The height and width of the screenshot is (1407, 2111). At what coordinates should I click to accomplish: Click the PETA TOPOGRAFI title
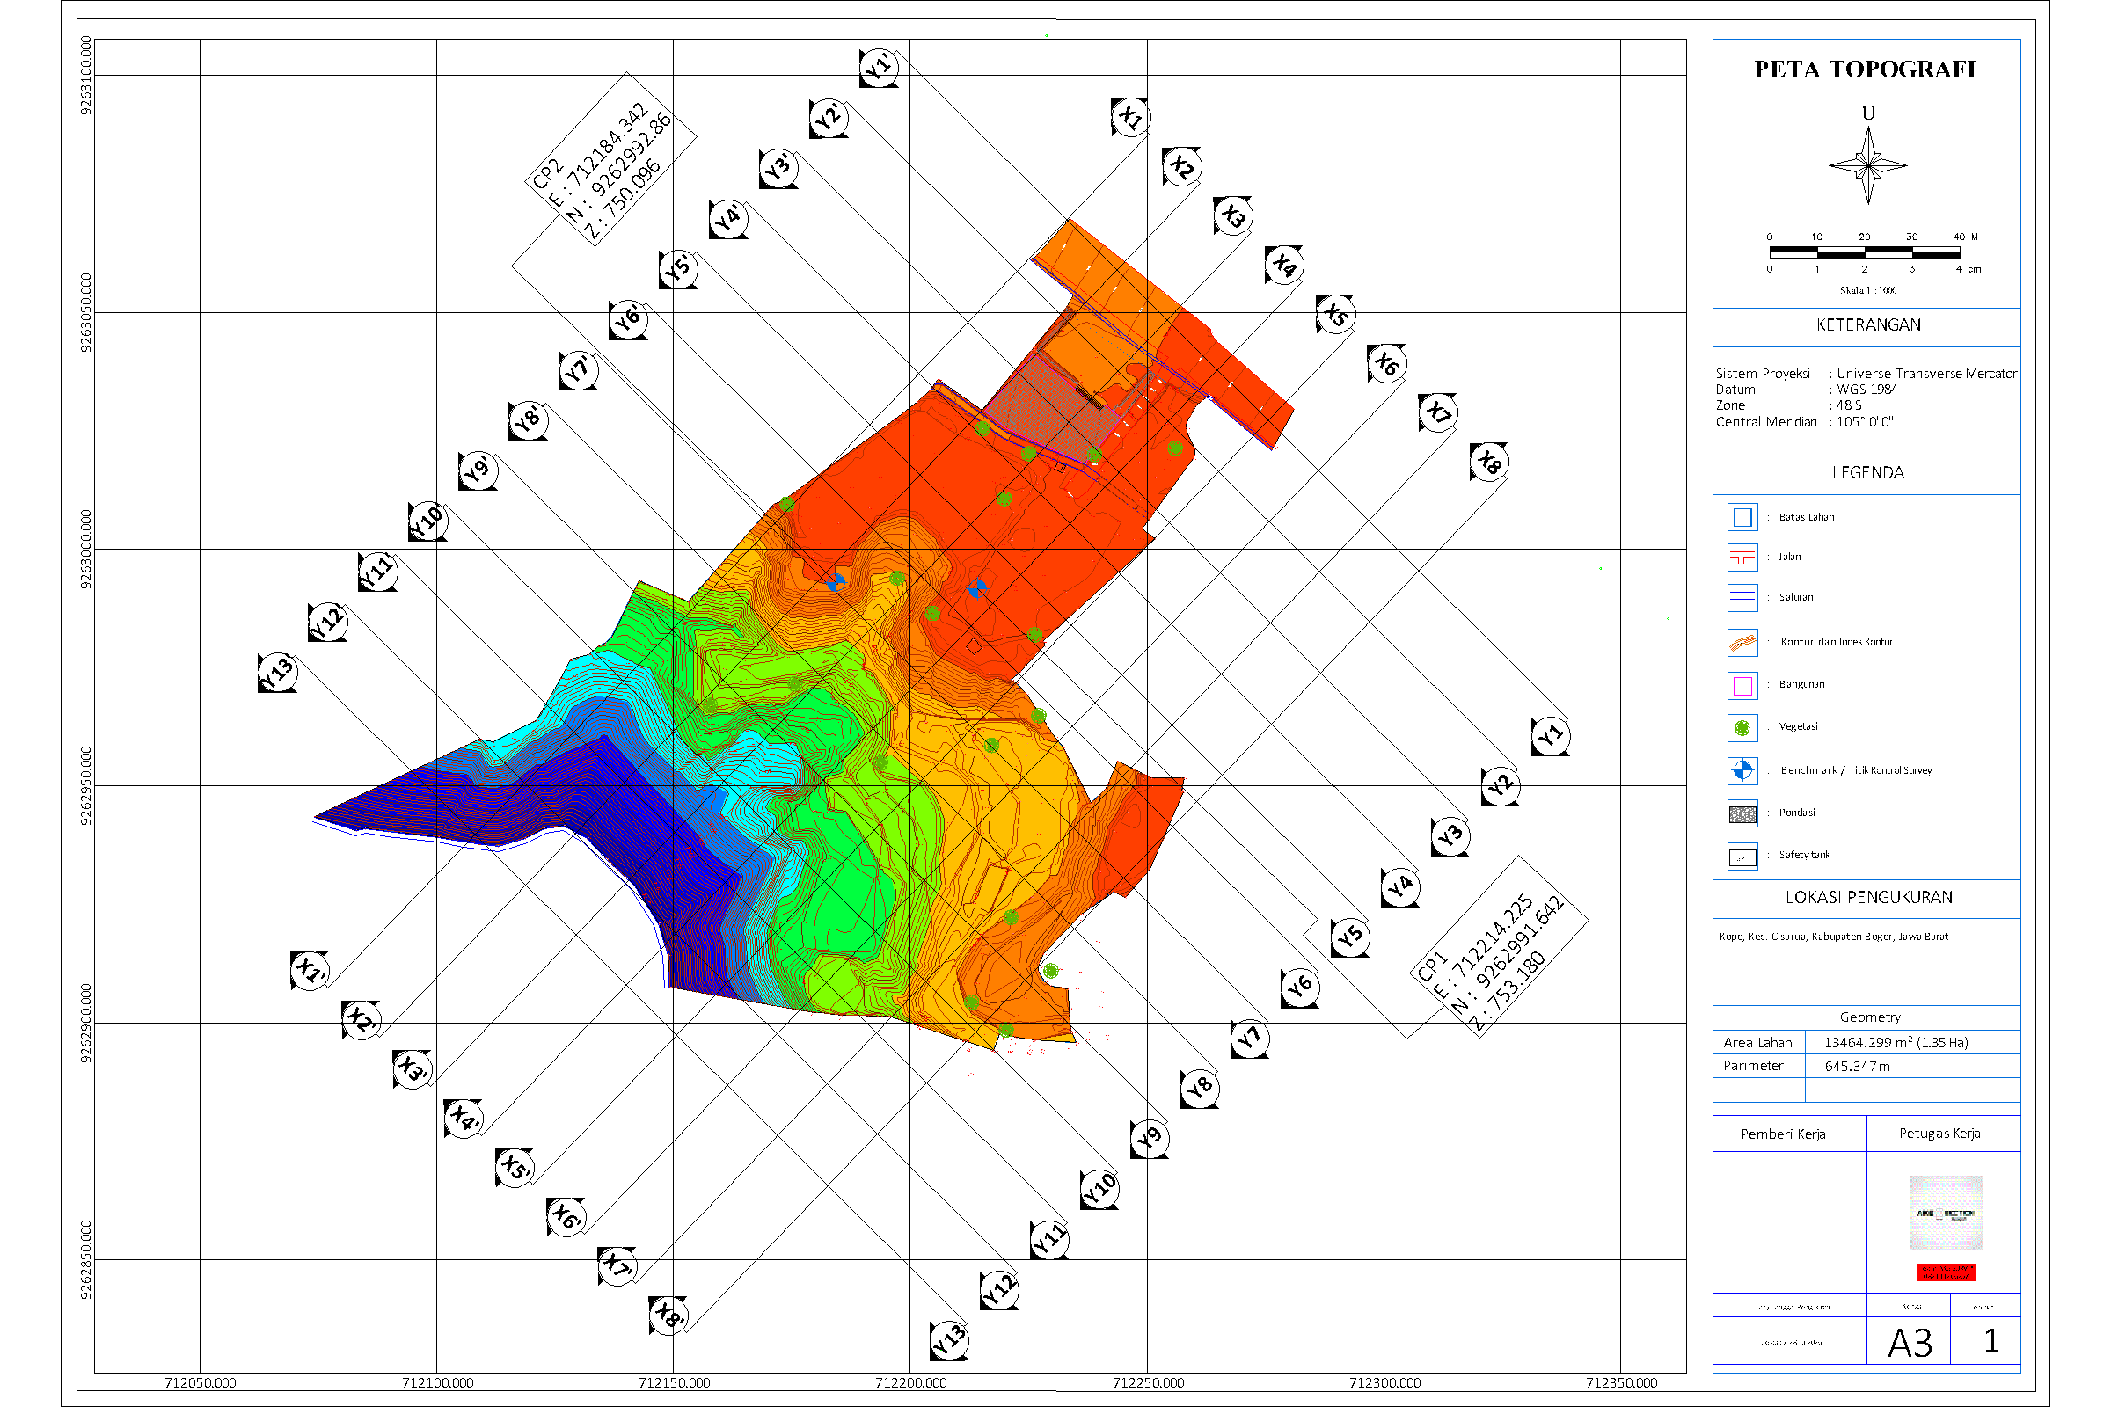pyautogui.click(x=1865, y=69)
